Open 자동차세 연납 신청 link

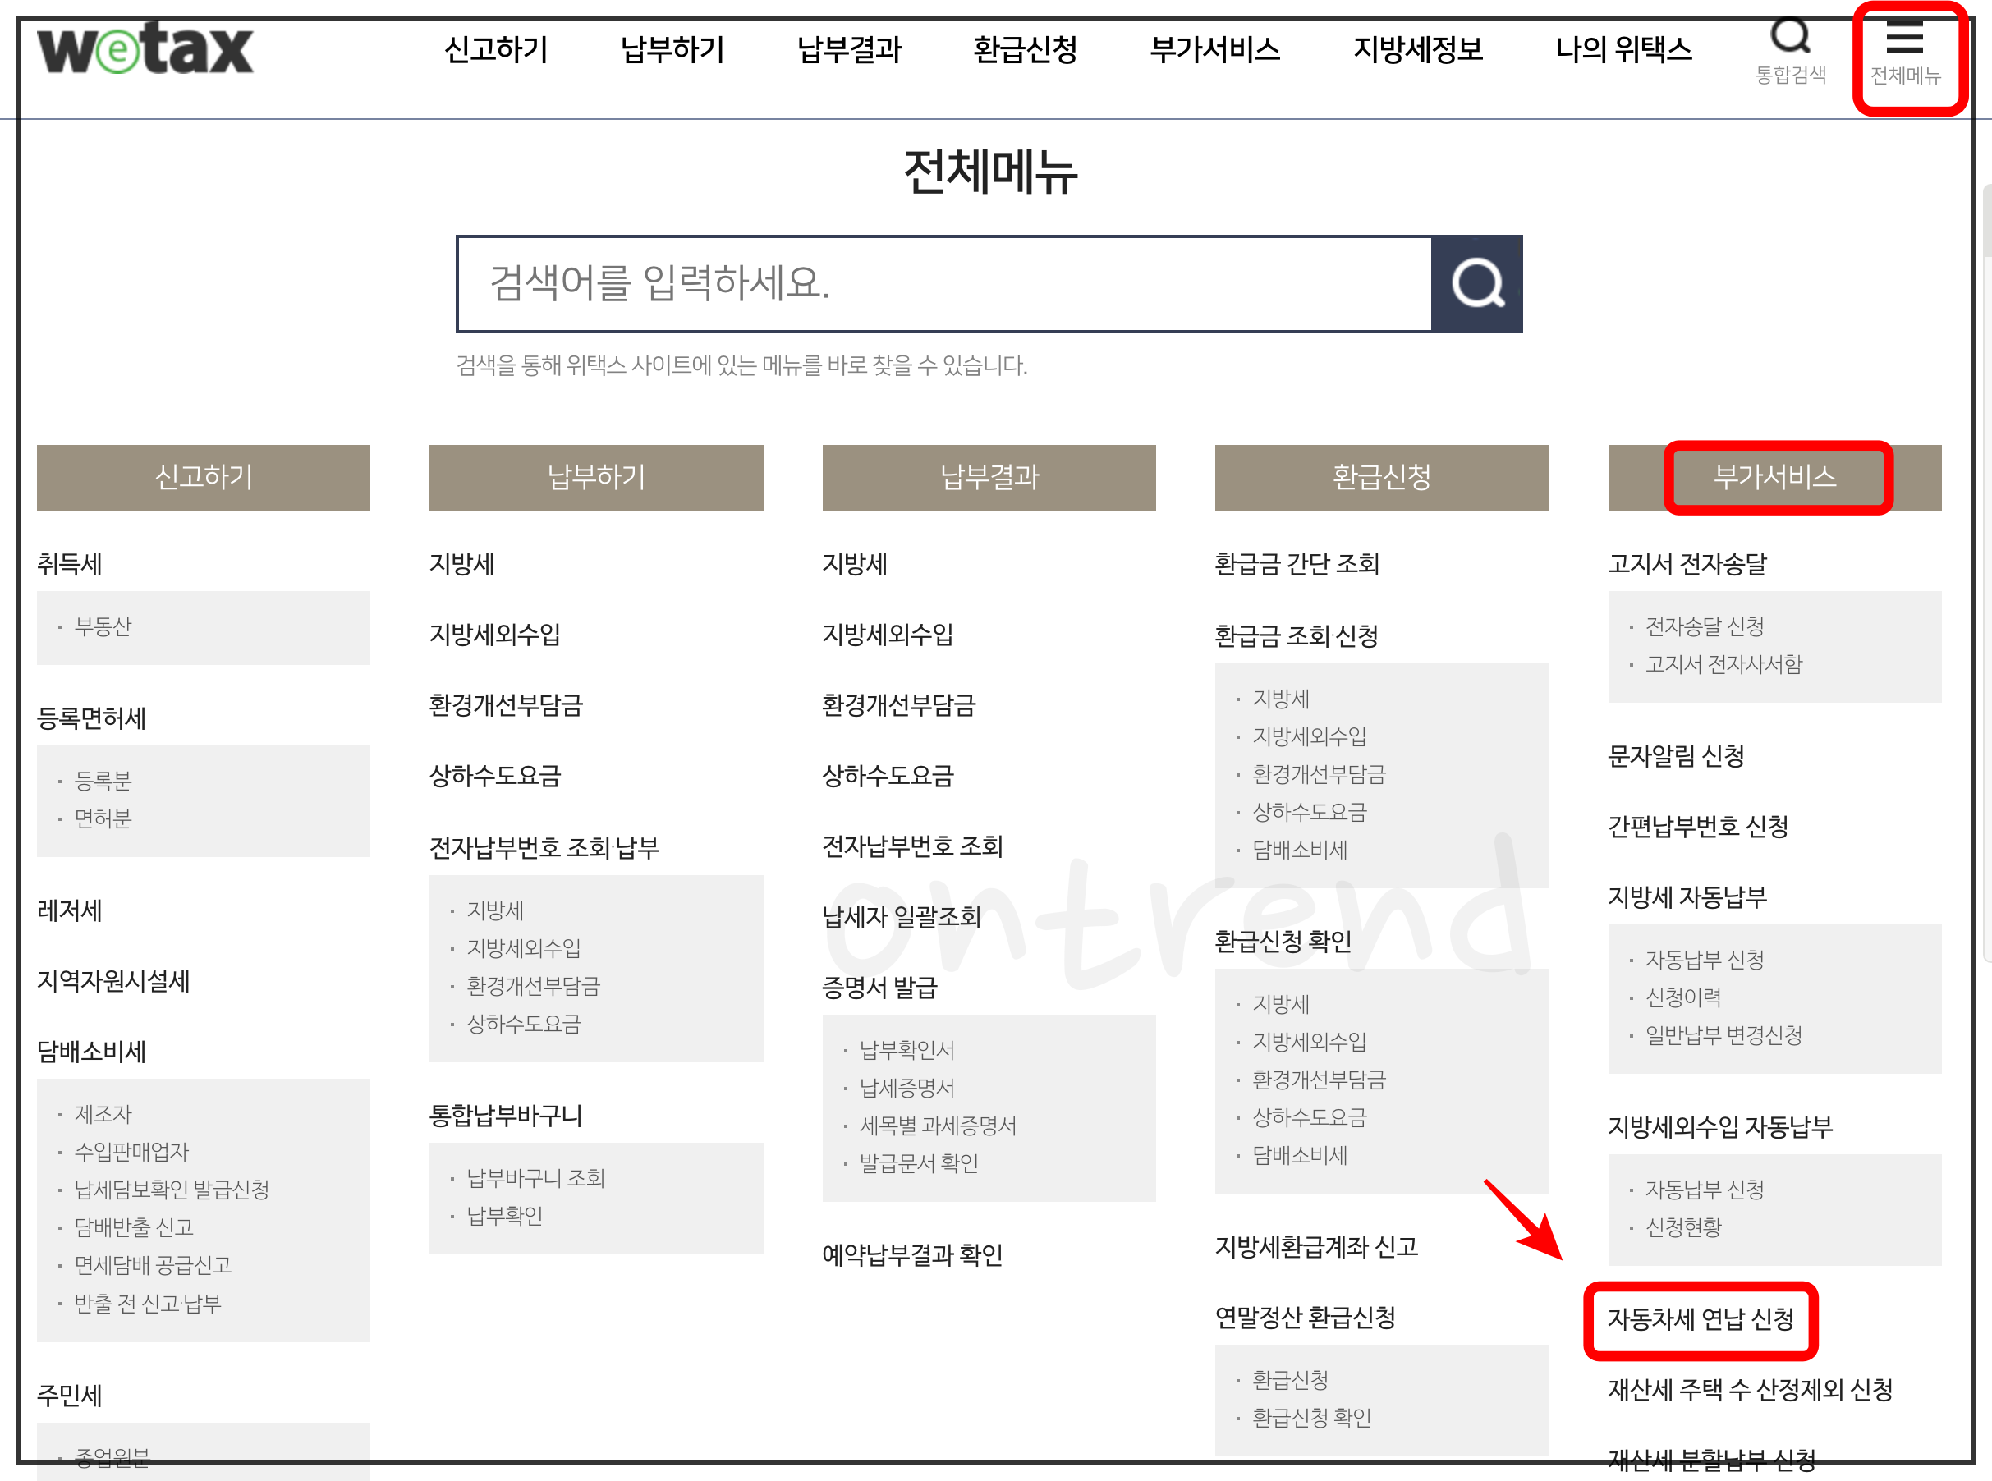(1700, 1318)
